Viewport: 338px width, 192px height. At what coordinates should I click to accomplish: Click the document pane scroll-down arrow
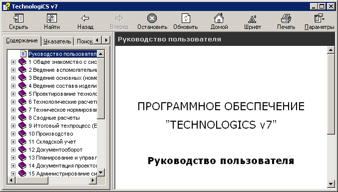[x=331, y=184]
